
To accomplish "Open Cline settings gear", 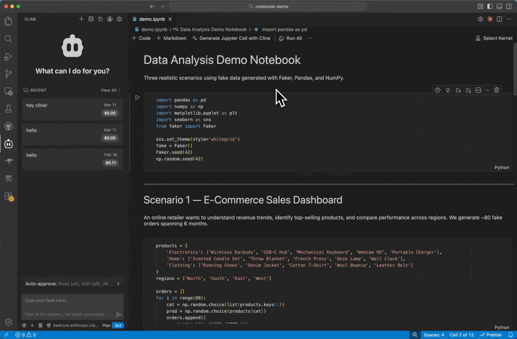I will coord(119,19).
